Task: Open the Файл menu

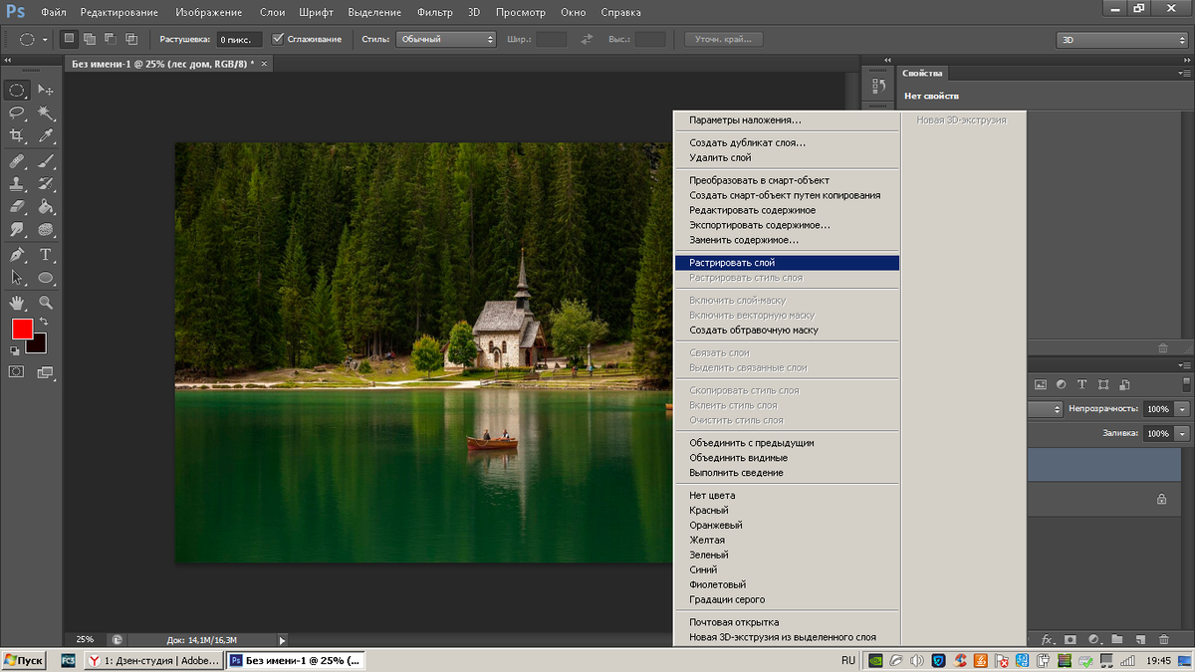Action: click(x=54, y=13)
